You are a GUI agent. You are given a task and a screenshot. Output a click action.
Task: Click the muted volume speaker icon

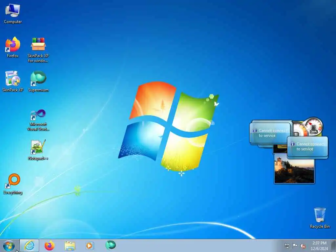303,246
